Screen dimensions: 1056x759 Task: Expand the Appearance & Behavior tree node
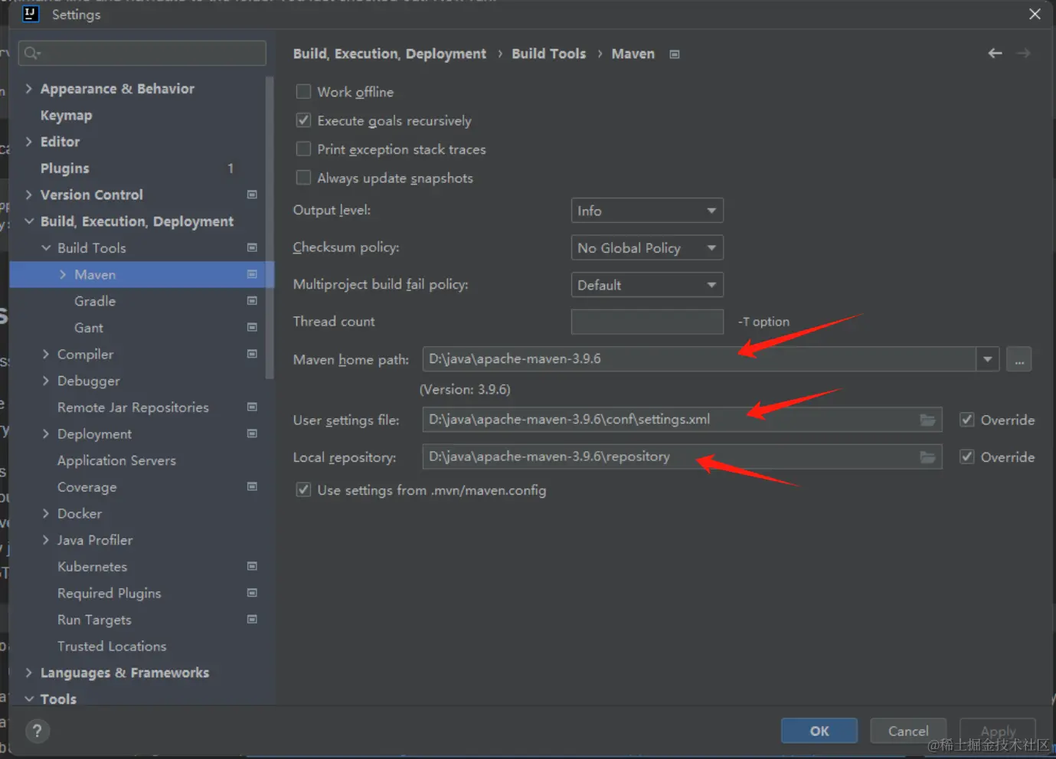[29, 89]
